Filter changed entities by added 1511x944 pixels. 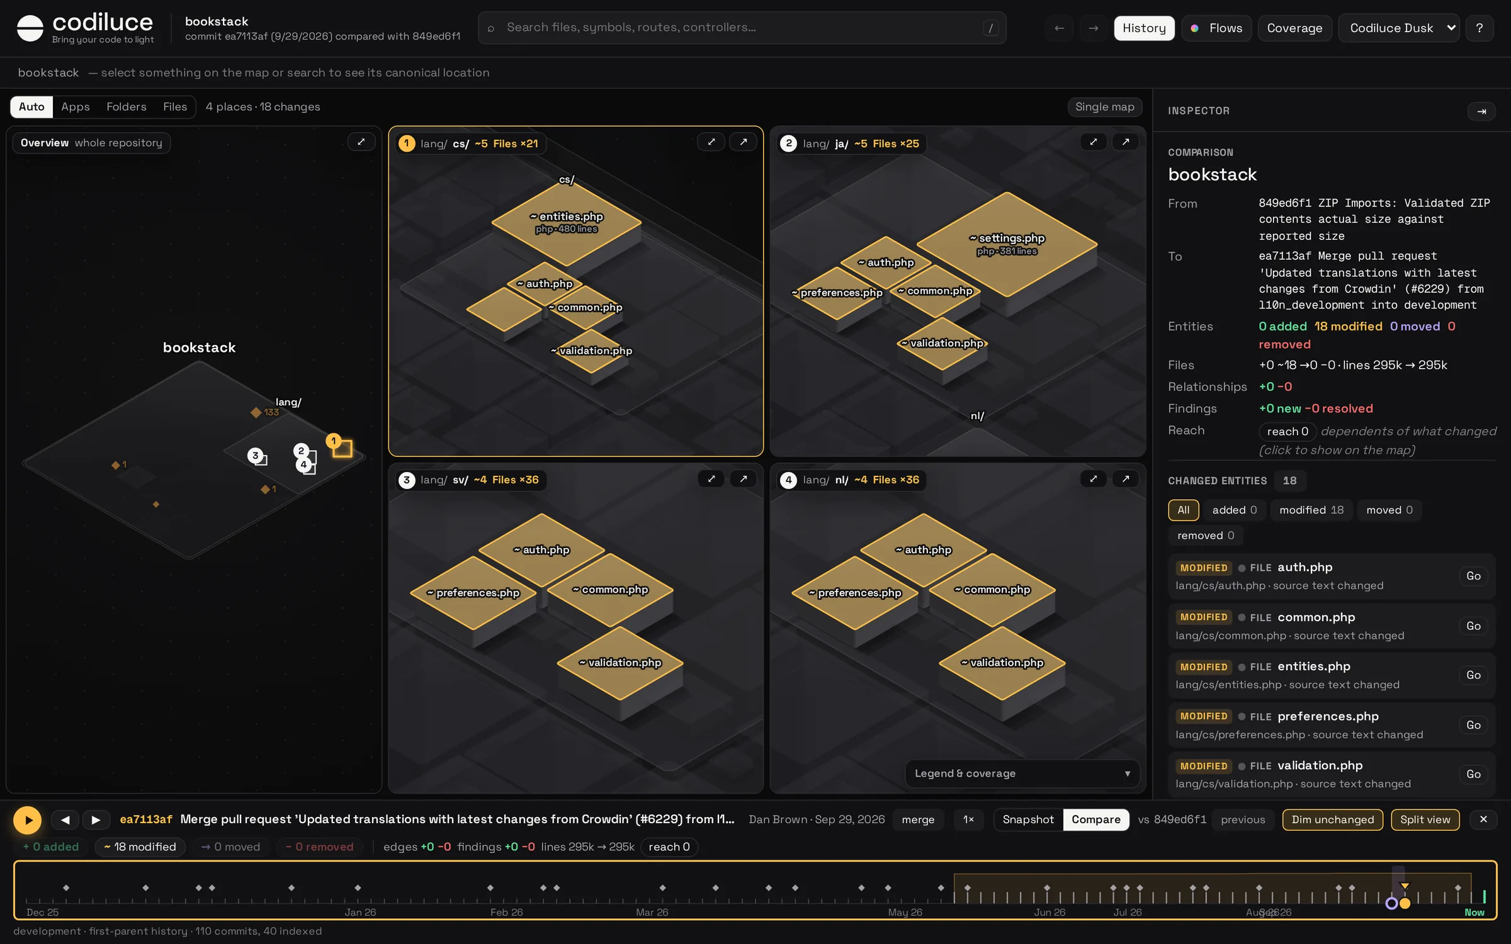click(1234, 510)
